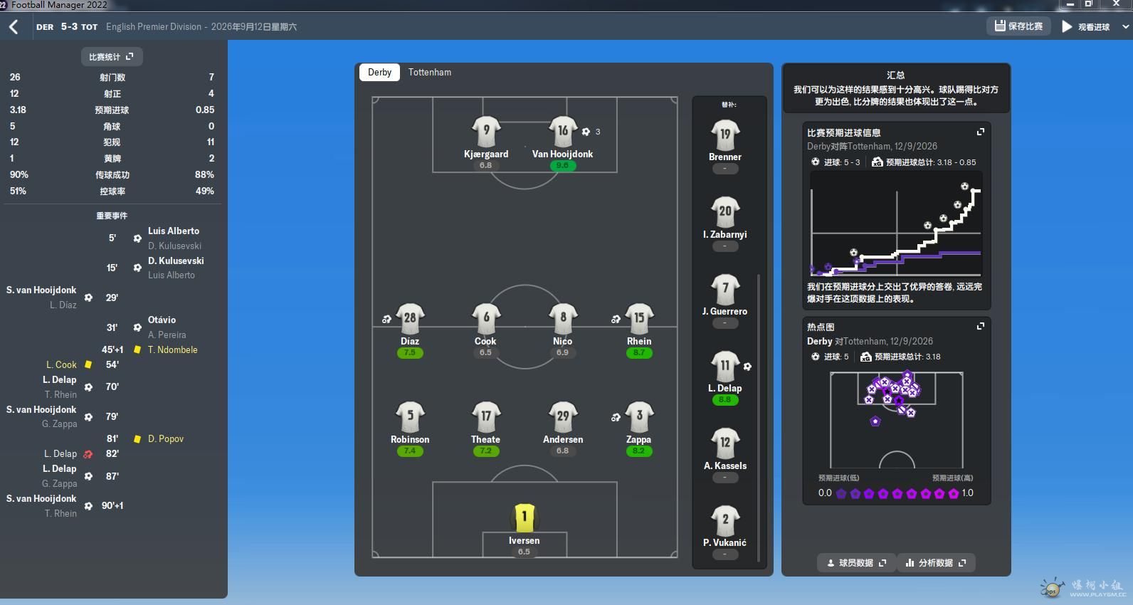Click Van Hooijdonk's number 16 shirt icon
The width and height of the screenshot is (1133, 605).
click(x=562, y=132)
